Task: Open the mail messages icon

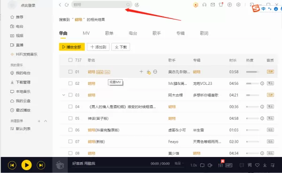Action: click(x=213, y=5)
